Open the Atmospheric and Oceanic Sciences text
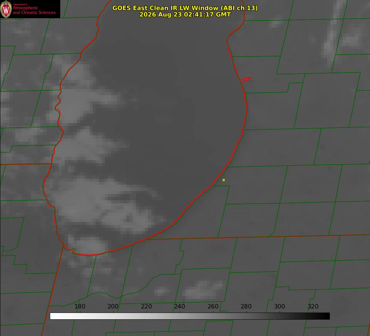The width and height of the screenshot is (370, 336). click(x=34, y=10)
